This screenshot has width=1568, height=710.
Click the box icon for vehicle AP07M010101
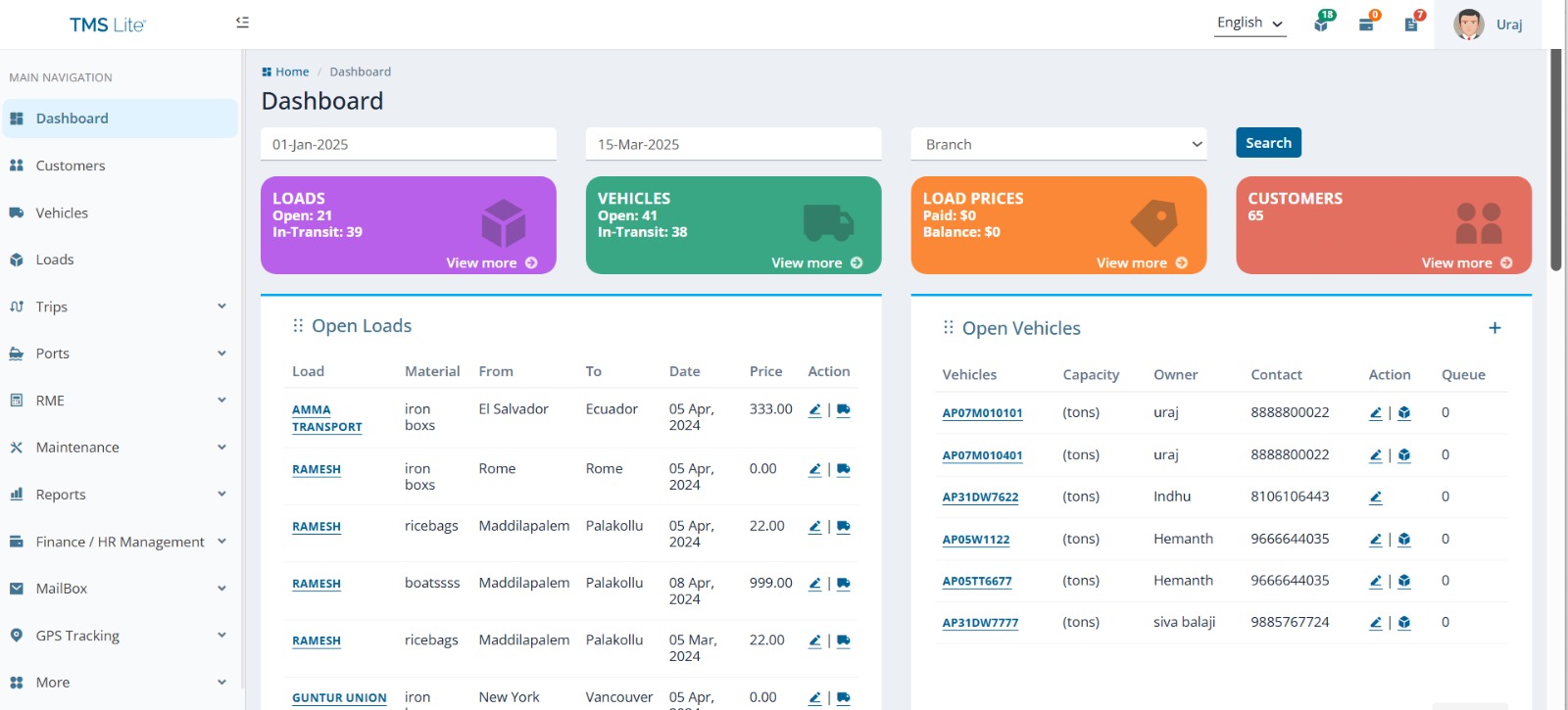(x=1404, y=413)
